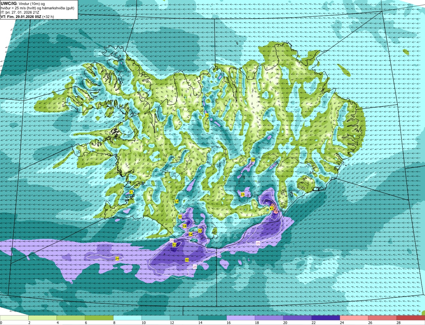Pick the 18–20 m/s legend swatch
Screen dimensions: 425x325
(269, 318)
